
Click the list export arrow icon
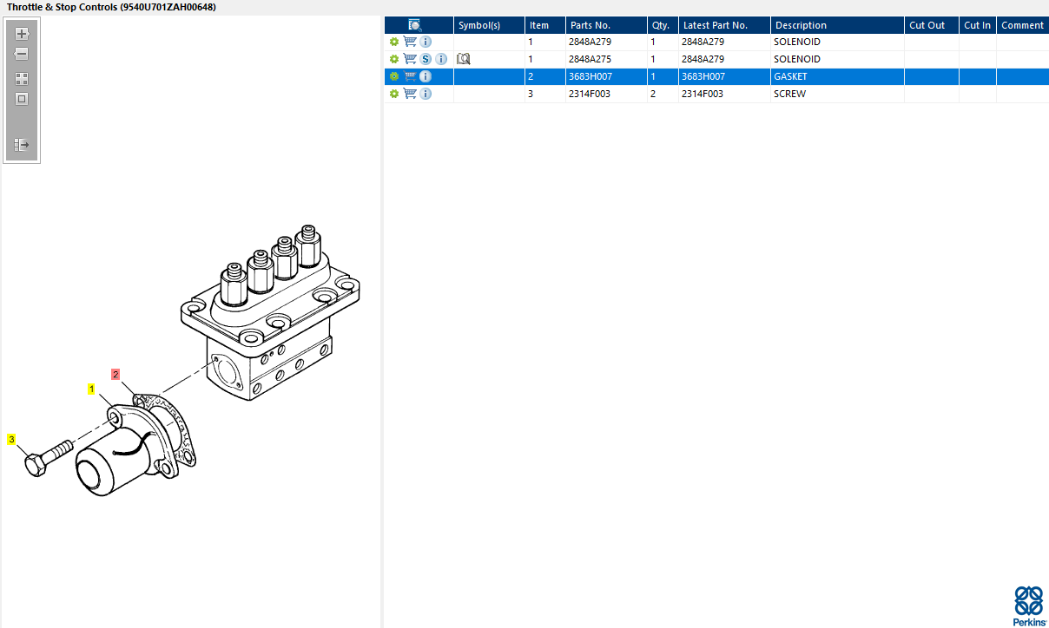coord(23,145)
